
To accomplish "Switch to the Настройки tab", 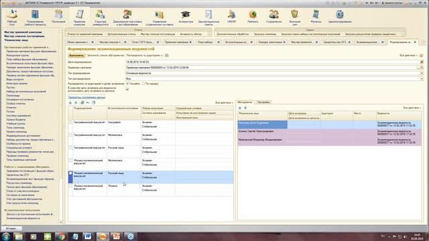I will click(x=263, y=102).
